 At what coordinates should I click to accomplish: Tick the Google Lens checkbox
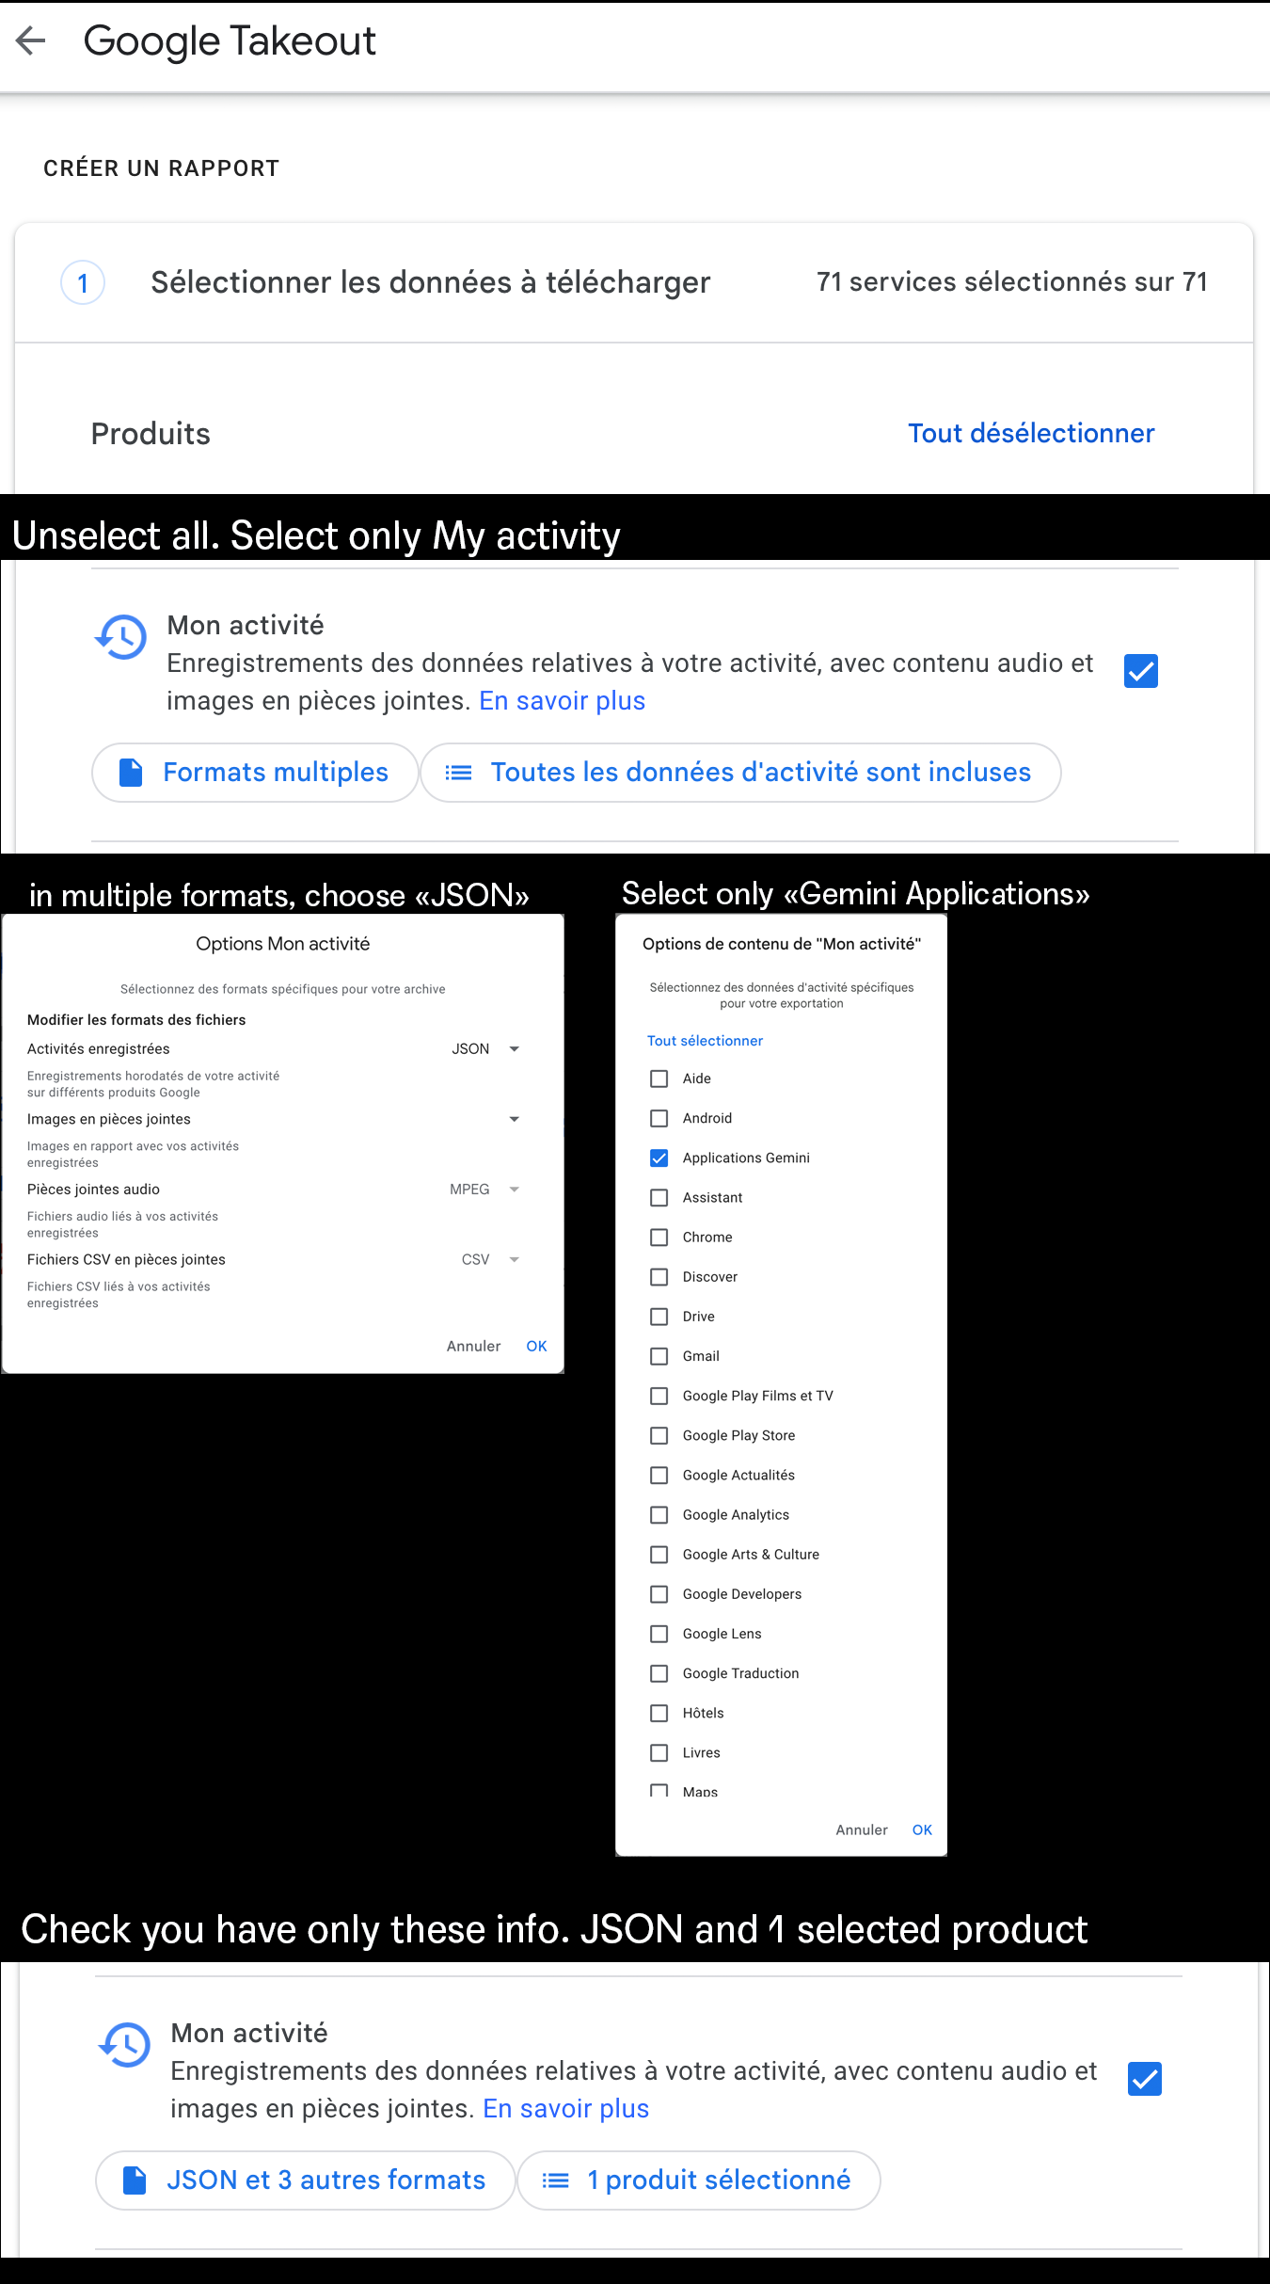coord(659,1634)
